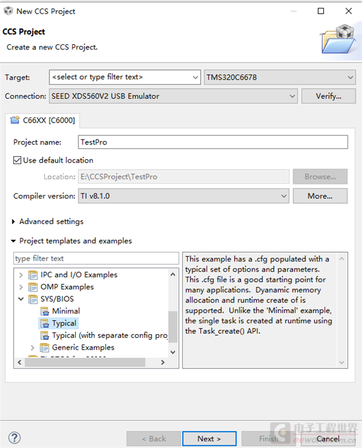Screen dimensions: 362x448
Task: Select the C66XX [C6000] tab
Action: pyautogui.click(x=43, y=121)
